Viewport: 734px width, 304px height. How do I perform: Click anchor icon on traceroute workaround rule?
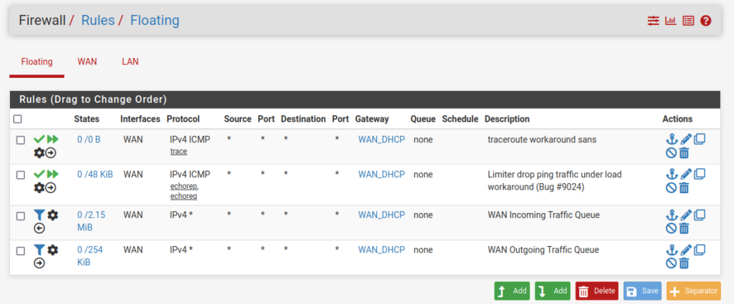[x=672, y=139]
